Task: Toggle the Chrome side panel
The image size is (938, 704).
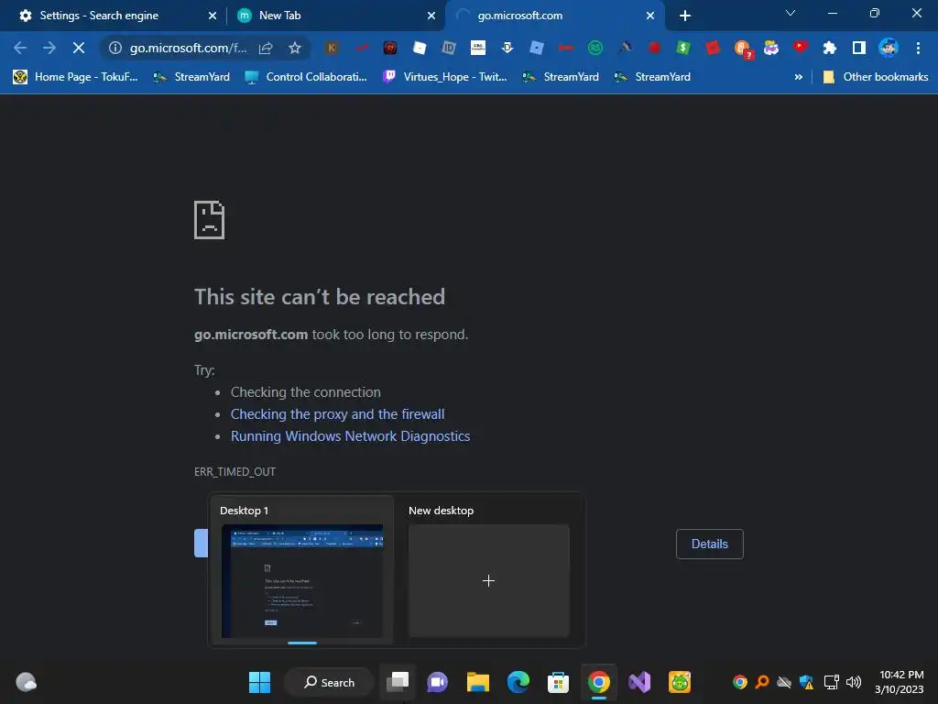Action: click(859, 48)
